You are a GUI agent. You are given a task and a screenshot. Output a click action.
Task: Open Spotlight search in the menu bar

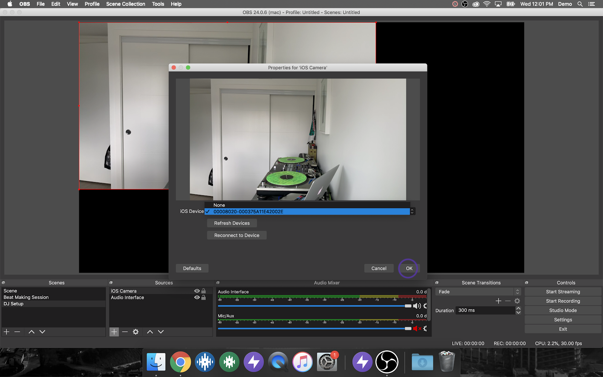[x=580, y=4]
